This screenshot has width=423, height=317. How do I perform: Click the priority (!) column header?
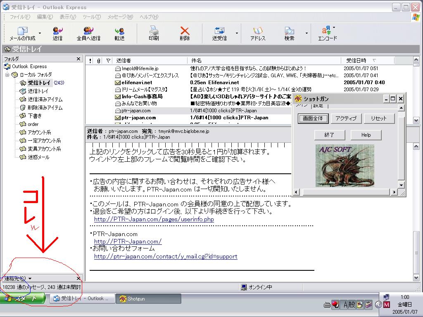click(90, 61)
